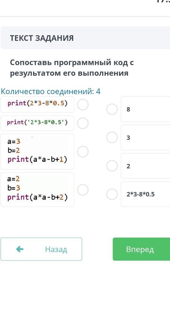Select the circle next to answer 2
Screen dimensions: 170x313
pos(112,166)
